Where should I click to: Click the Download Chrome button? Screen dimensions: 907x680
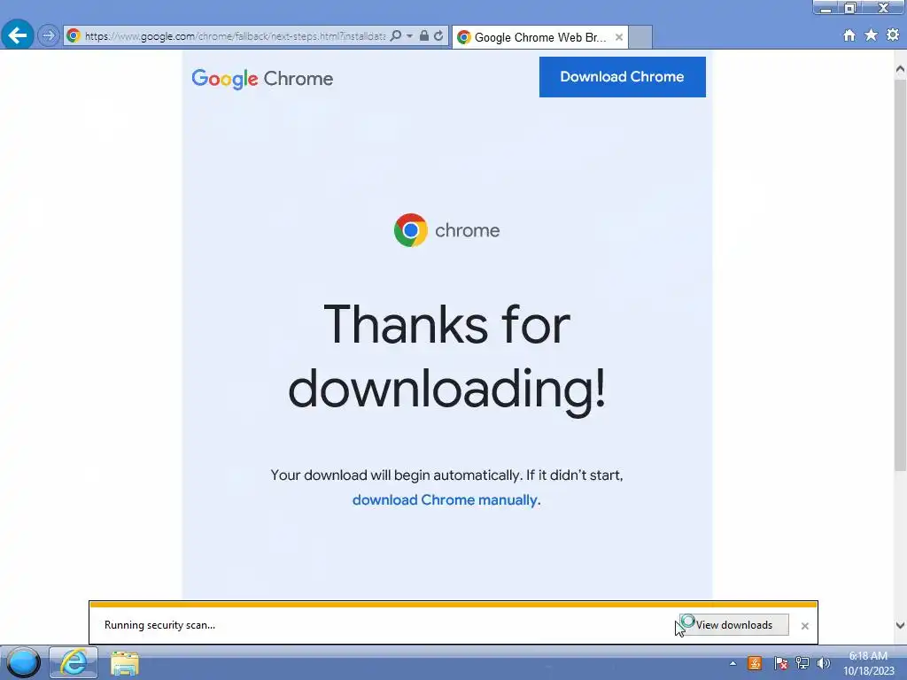(622, 77)
